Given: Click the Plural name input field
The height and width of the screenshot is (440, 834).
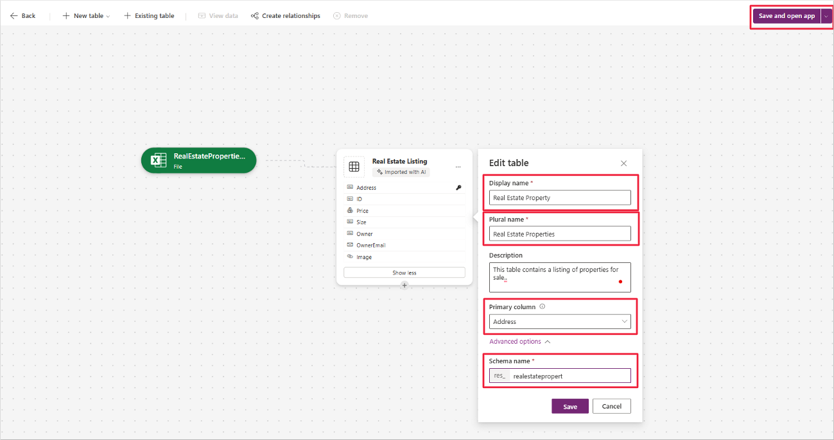Looking at the screenshot, I should tap(560, 234).
